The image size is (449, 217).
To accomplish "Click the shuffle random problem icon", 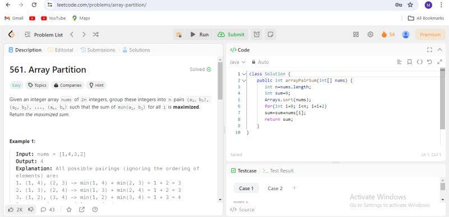I will click(95, 35).
